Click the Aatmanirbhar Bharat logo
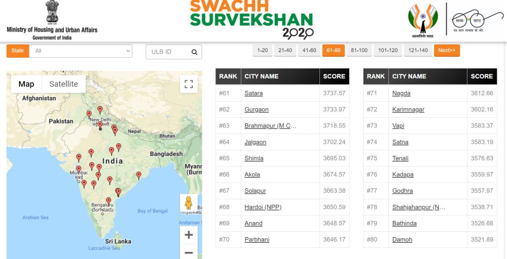The image size is (507, 259). (423, 21)
